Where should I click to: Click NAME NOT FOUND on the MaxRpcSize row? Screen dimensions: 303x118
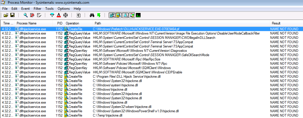[284, 59]
